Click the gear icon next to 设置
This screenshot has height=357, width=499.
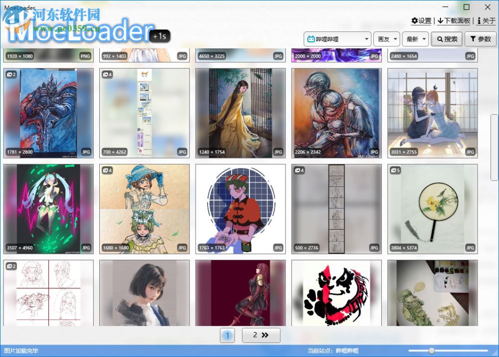pyautogui.click(x=414, y=20)
